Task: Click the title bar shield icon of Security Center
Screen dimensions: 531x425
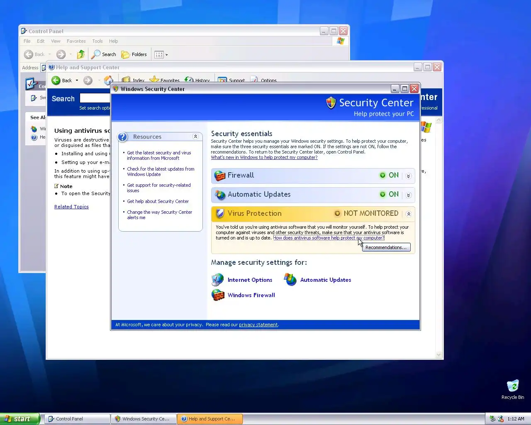Action: click(116, 89)
